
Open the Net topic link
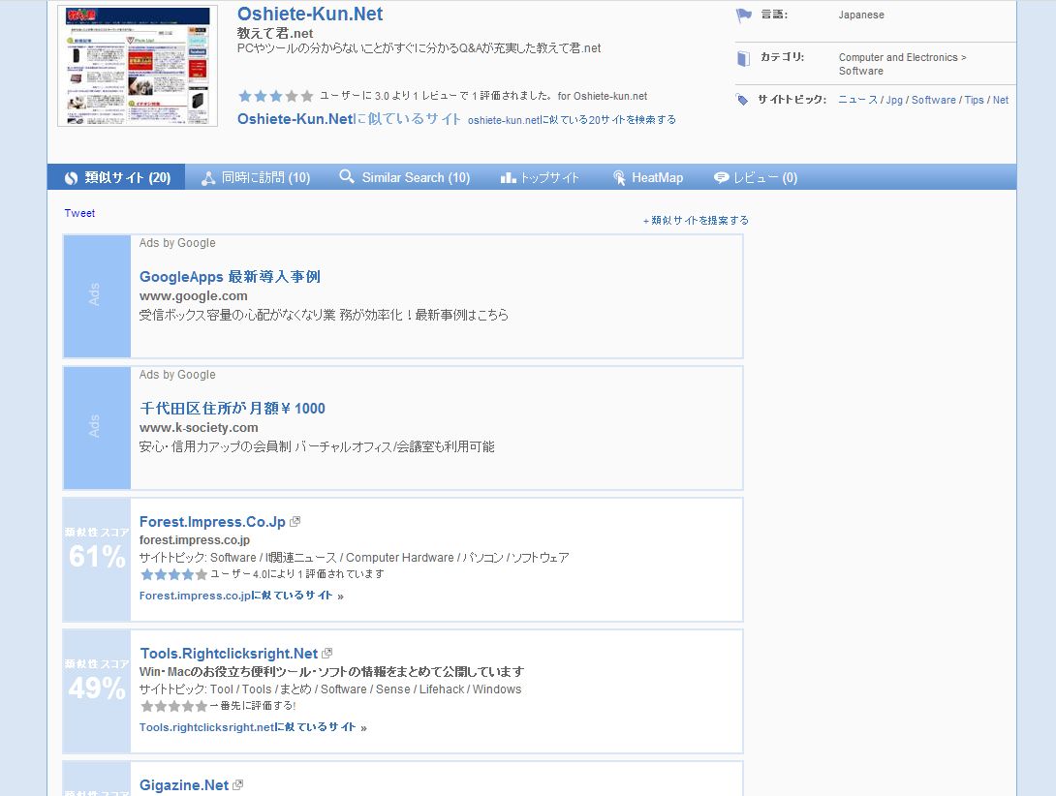[1001, 100]
